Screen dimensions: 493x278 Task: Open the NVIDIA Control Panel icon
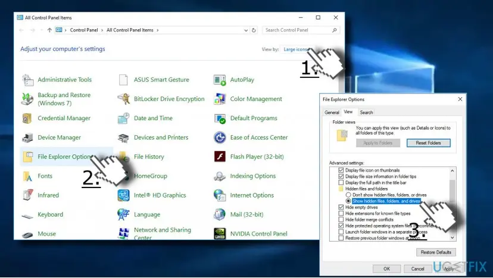tap(220, 234)
